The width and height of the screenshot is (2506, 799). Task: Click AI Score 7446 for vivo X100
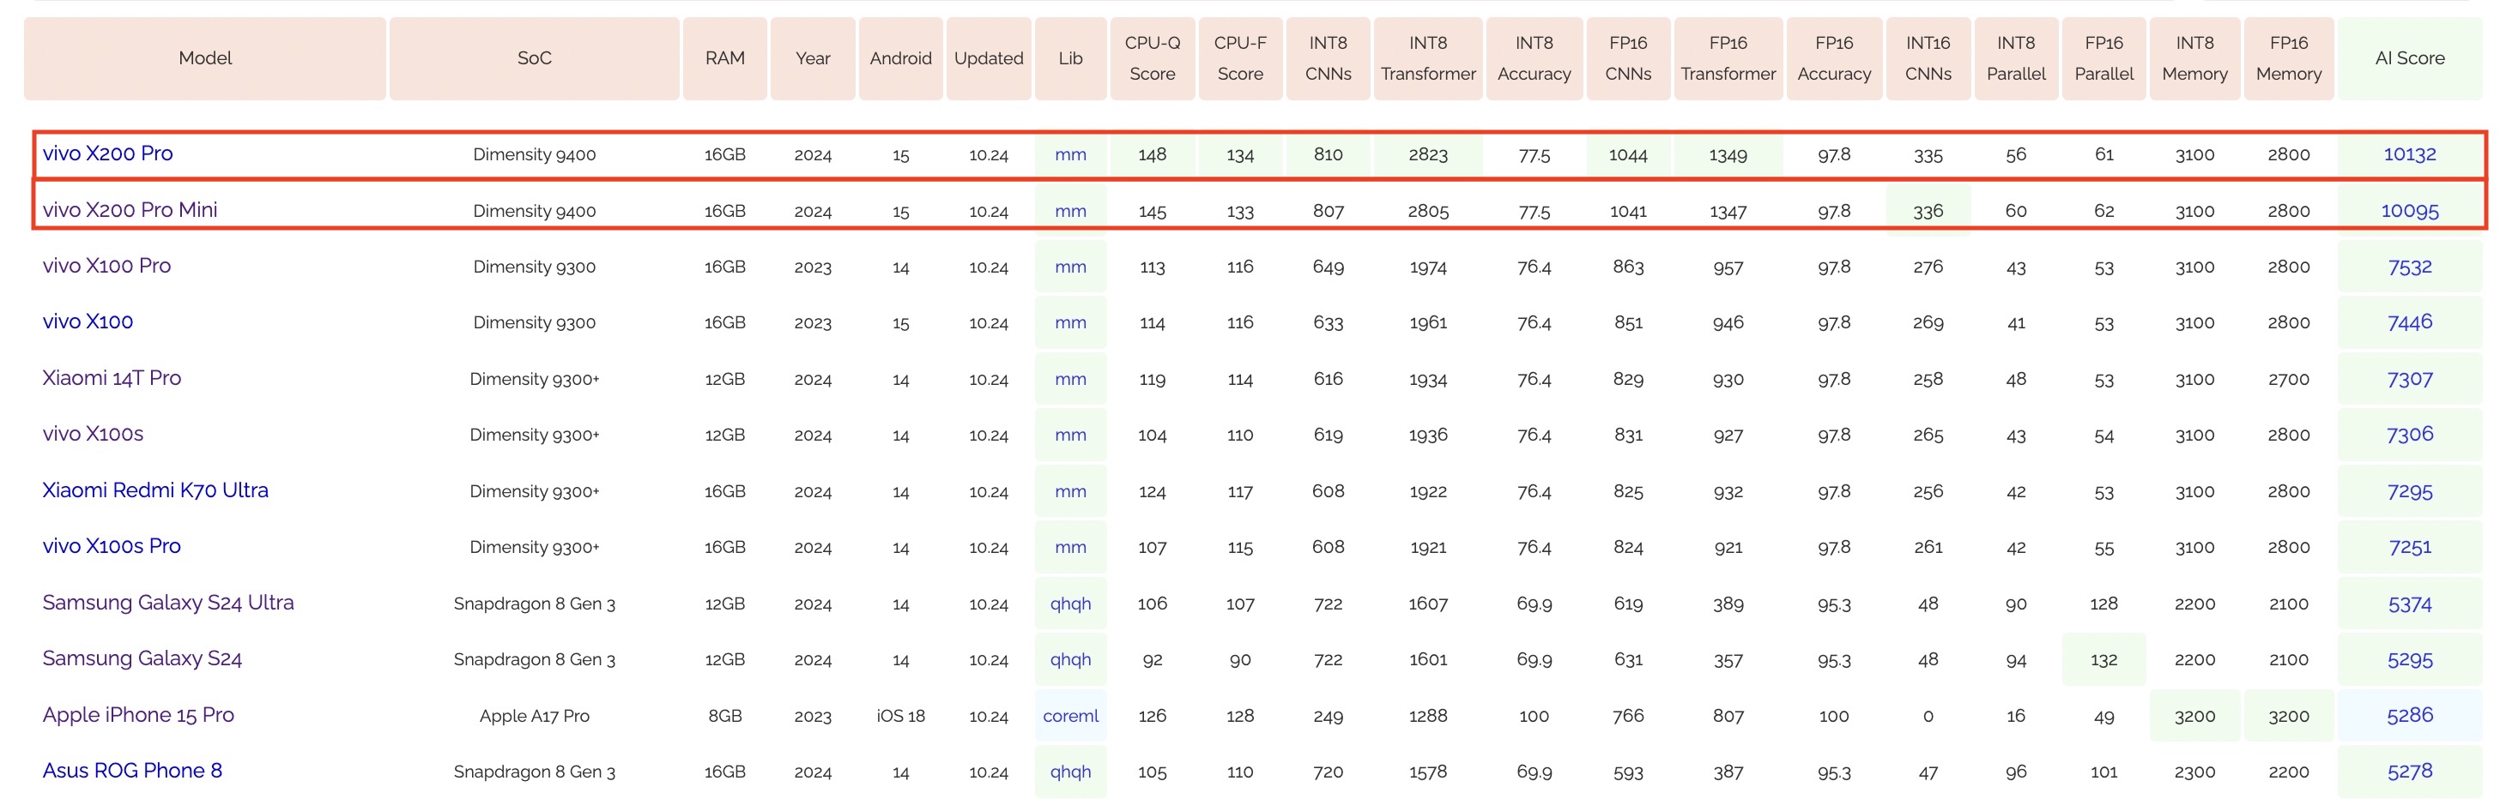point(2410,321)
